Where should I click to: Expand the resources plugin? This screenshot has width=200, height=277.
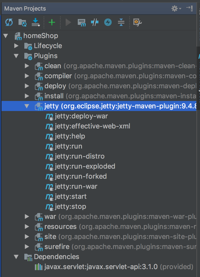[27, 227]
